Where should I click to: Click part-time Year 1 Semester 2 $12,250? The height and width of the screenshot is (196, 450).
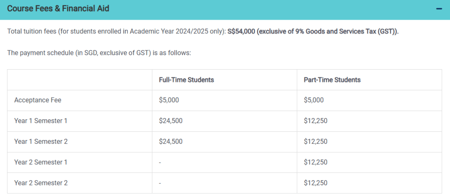coord(315,142)
